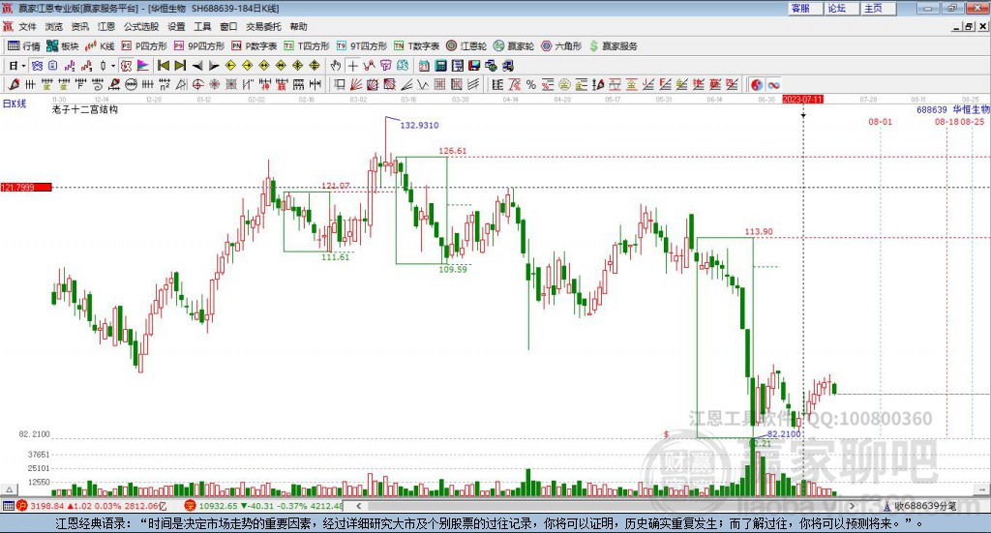The height and width of the screenshot is (533, 991).
Task: Select the circle-with-crosshair drawing tool
Action: pos(197,84)
